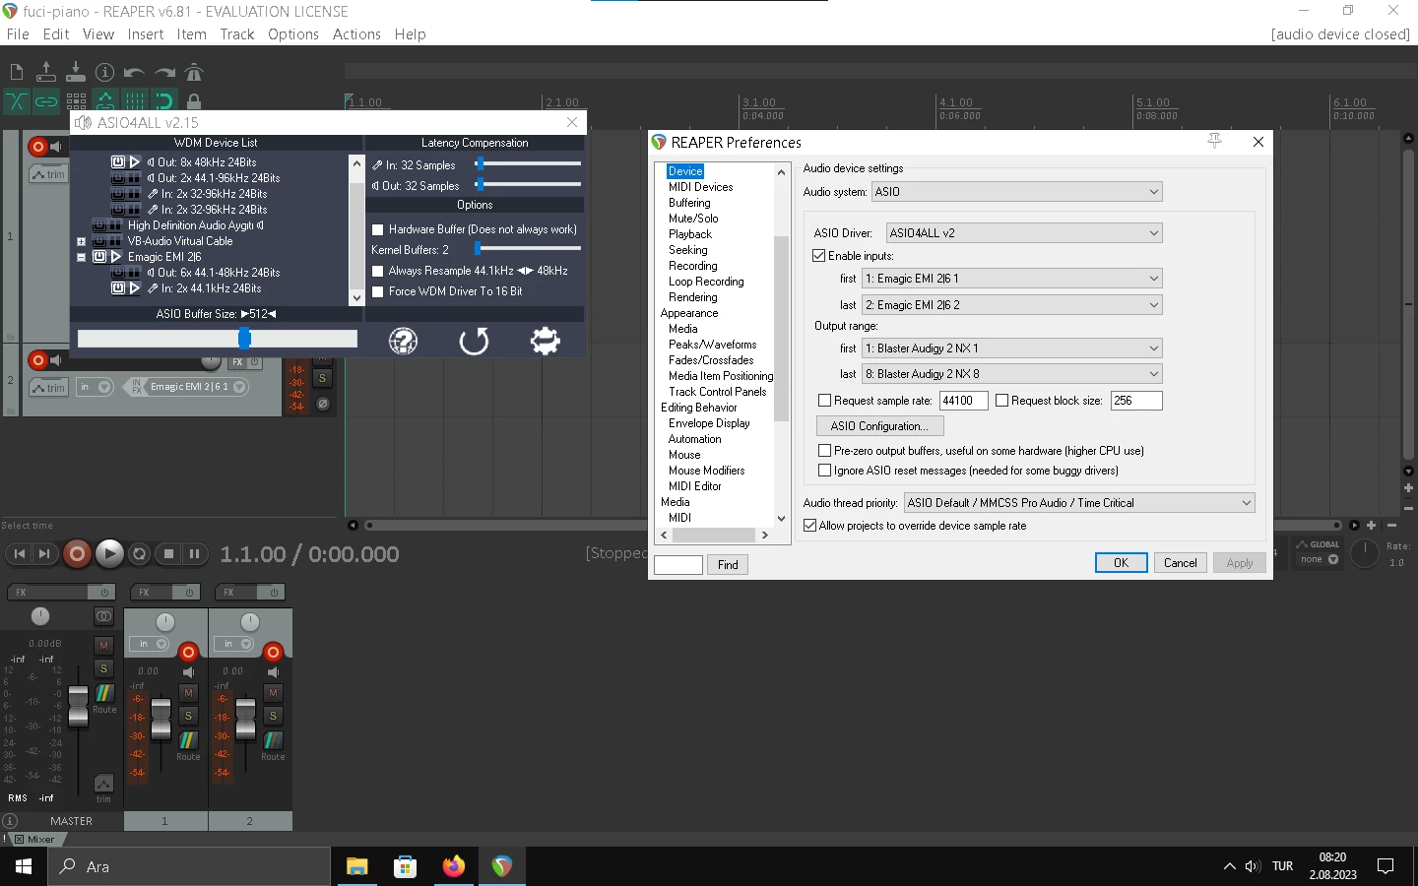This screenshot has height=886, width=1418.
Task: Toggle the metronome icon
Action: tap(194, 72)
